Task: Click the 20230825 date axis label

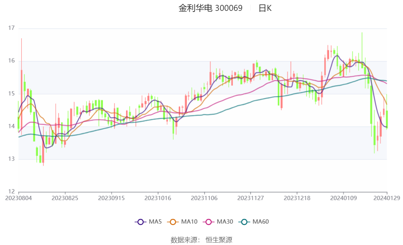Action: pos(65,198)
